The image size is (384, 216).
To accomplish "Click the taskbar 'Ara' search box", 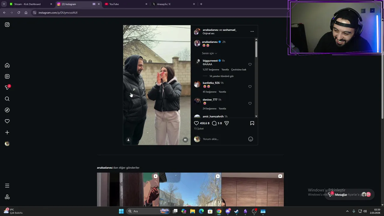I will coord(148,211).
